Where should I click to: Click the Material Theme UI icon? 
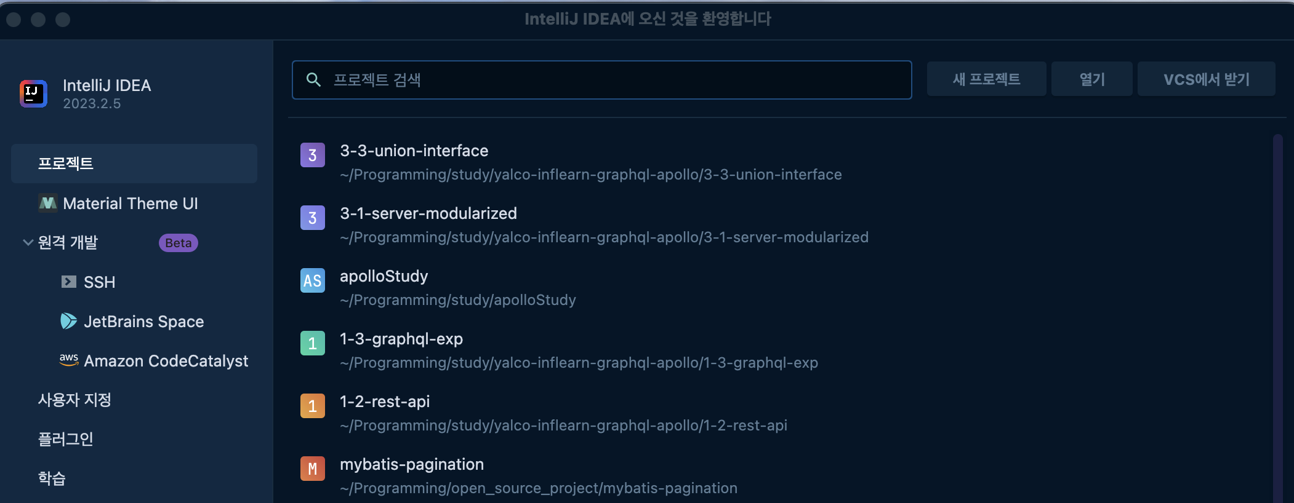click(x=47, y=203)
